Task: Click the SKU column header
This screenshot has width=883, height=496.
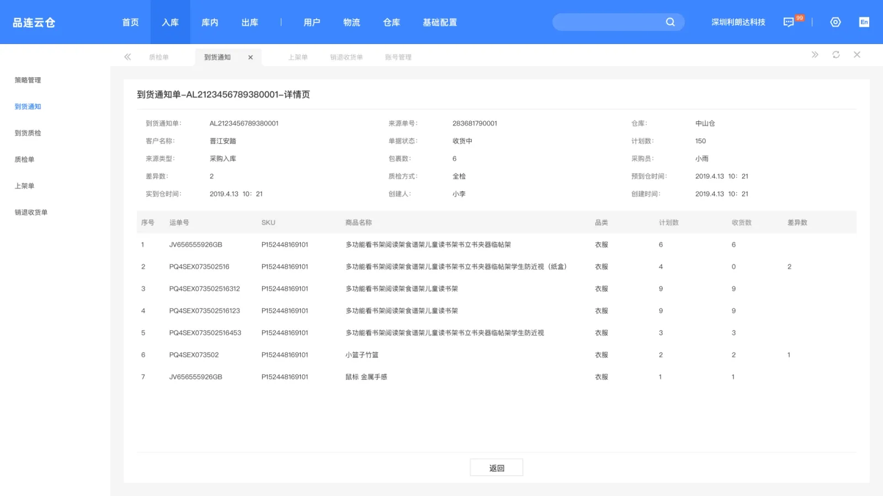Action: (268, 223)
